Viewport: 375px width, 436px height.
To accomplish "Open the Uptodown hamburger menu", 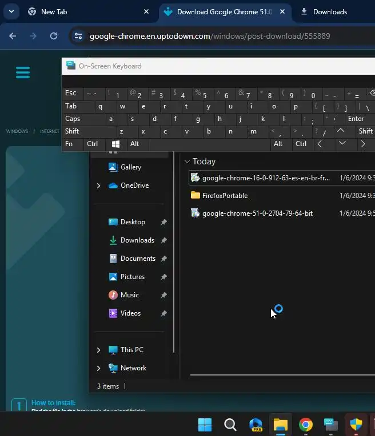I will point(23,72).
